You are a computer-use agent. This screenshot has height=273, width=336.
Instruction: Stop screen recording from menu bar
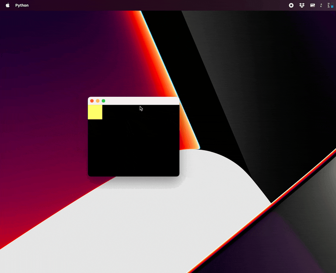coord(291,5)
